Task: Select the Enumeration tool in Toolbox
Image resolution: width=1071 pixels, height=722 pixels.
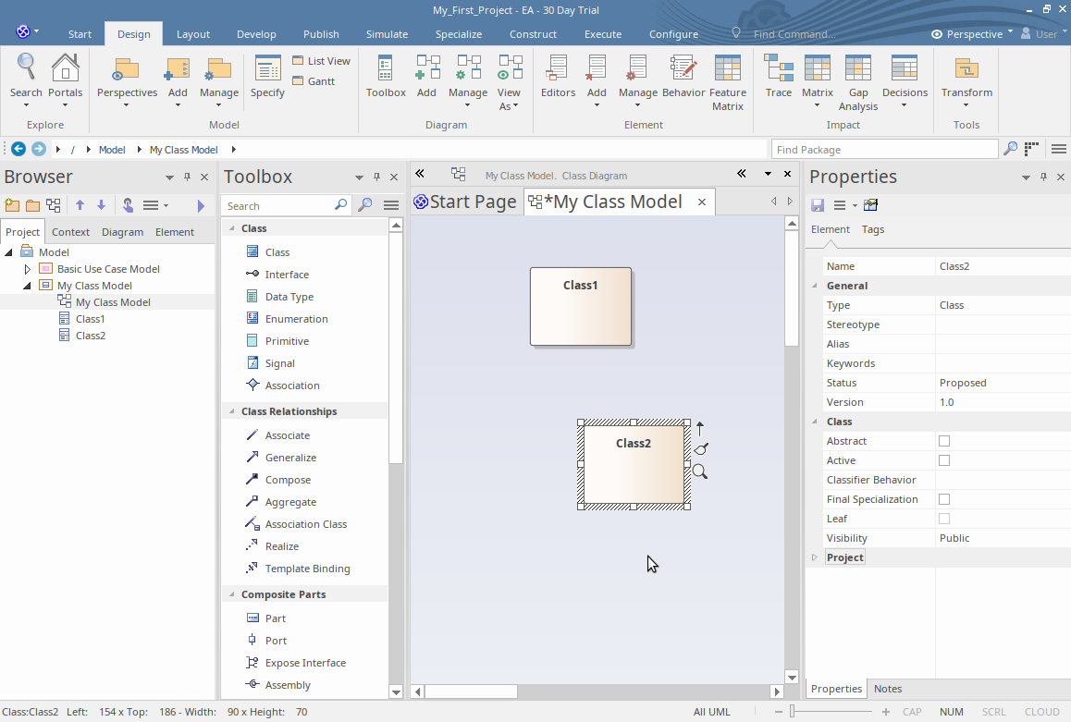Action: [x=296, y=319]
